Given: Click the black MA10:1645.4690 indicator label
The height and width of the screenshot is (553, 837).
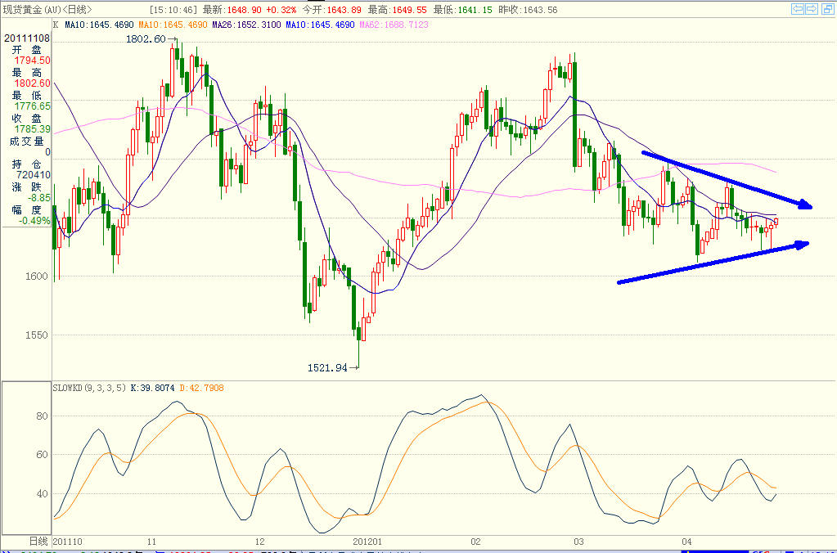Looking at the screenshot, I should tap(100, 25).
